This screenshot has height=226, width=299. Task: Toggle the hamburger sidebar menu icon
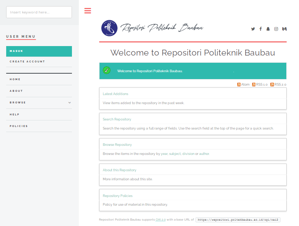coord(88,11)
